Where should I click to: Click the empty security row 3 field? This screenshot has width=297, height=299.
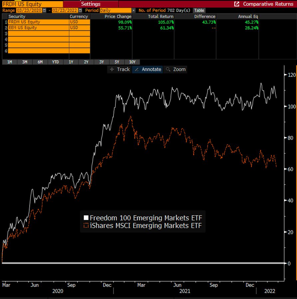38,34
